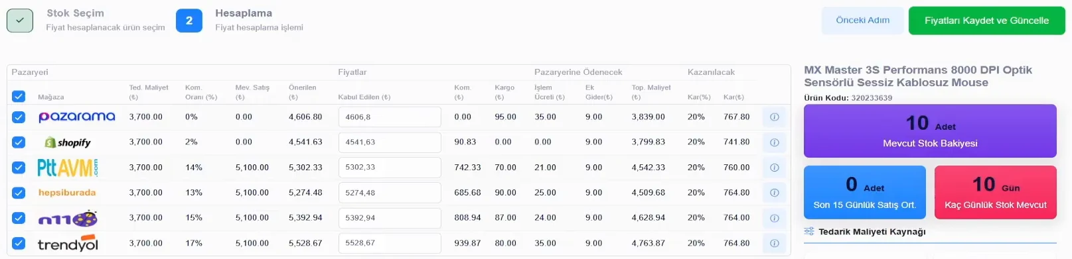Uncheck the hepsiburada row checkbox

point(19,193)
